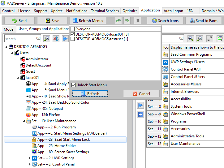The image size is (224, 168).
Task: Collapse the Set 13 User Maintenance node
Action: (x=24, y=121)
